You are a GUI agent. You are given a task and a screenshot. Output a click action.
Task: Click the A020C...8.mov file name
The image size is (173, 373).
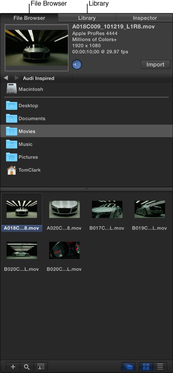point(64,228)
